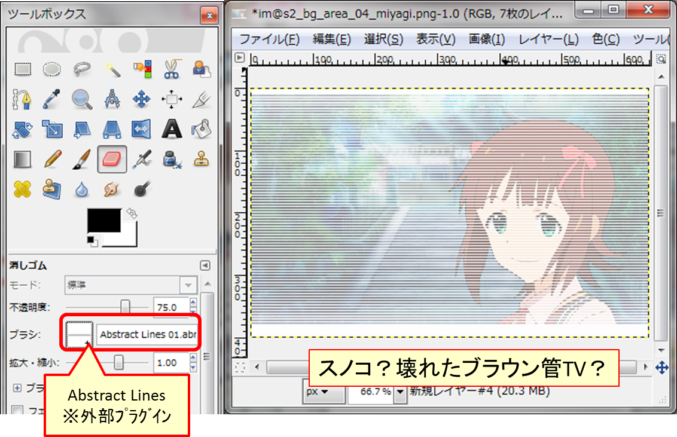The height and width of the screenshot is (437, 677).
Task: Select the Free Select lasso tool
Action: 81,69
